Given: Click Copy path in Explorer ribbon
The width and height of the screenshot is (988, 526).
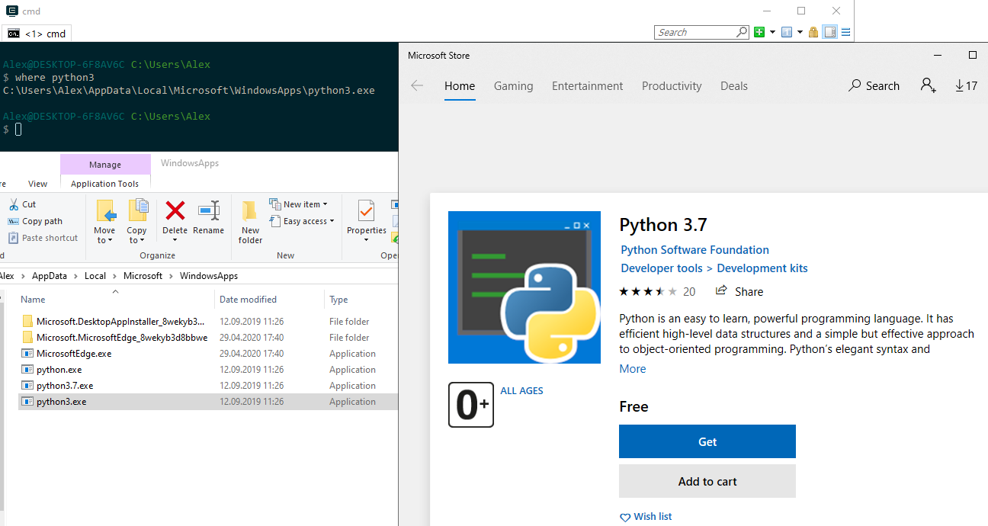Looking at the screenshot, I should [x=35, y=221].
